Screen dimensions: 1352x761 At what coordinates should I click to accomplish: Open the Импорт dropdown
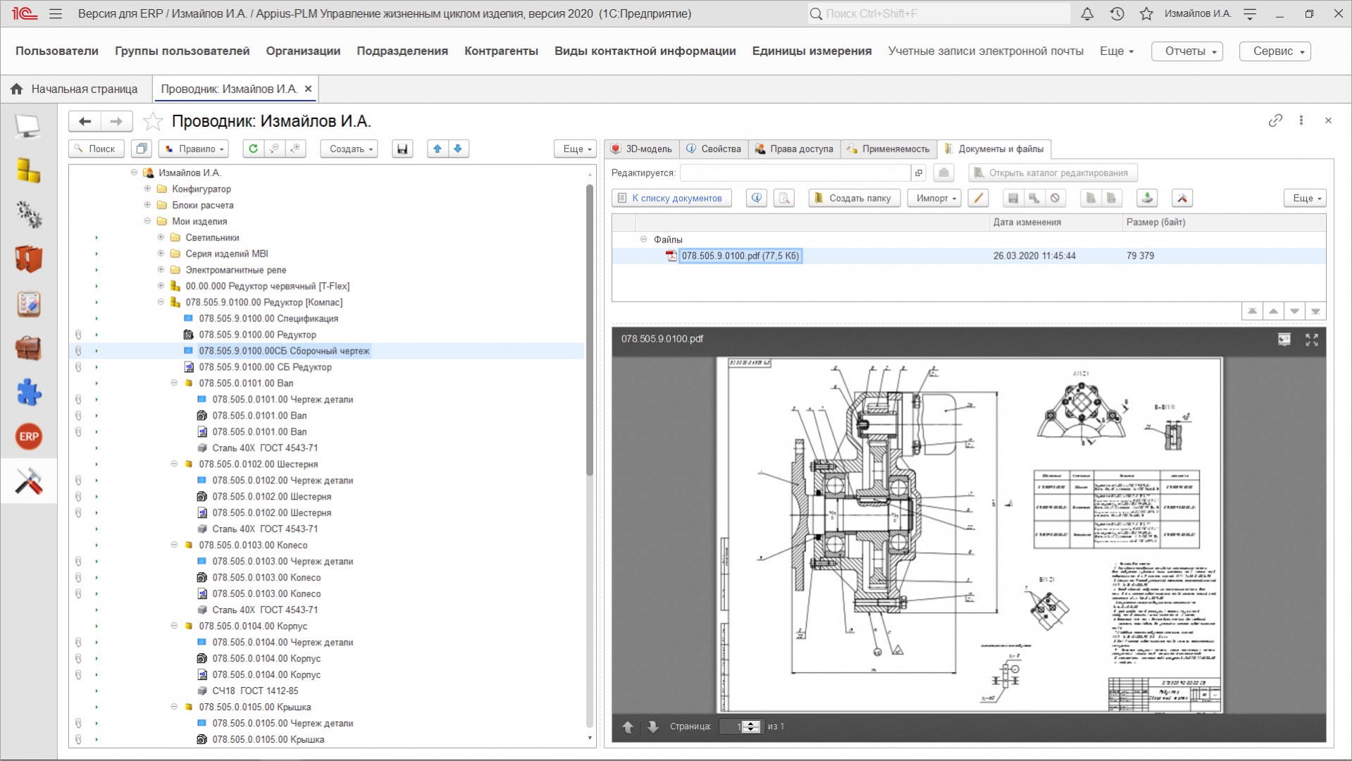click(935, 198)
